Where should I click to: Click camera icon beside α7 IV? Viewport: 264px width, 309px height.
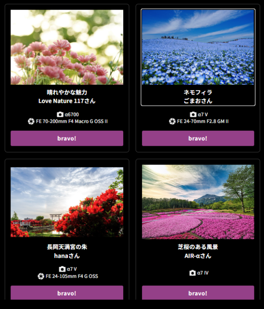tap(192, 273)
